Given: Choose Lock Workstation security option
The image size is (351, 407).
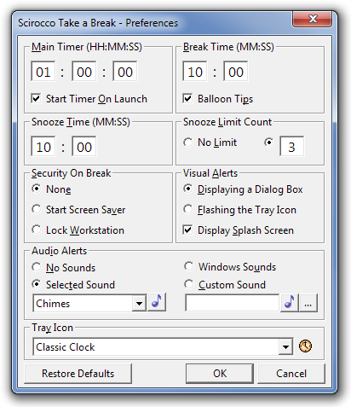Looking at the screenshot, I should coord(37,230).
